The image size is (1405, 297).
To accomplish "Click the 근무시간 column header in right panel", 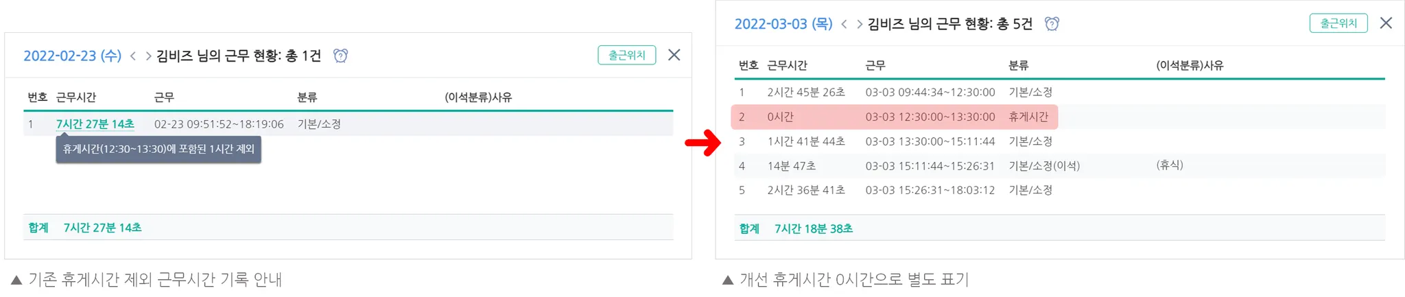I will [x=787, y=65].
